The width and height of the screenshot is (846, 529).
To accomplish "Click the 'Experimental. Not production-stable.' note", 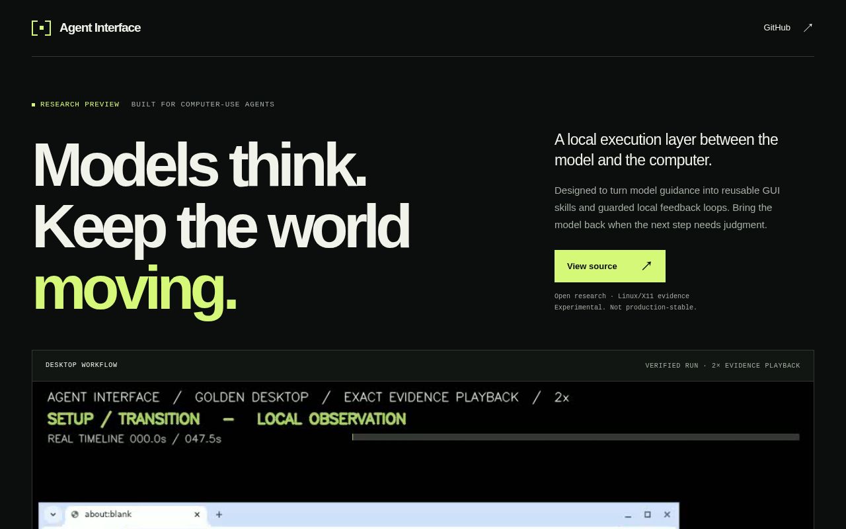I will pos(625,307).
